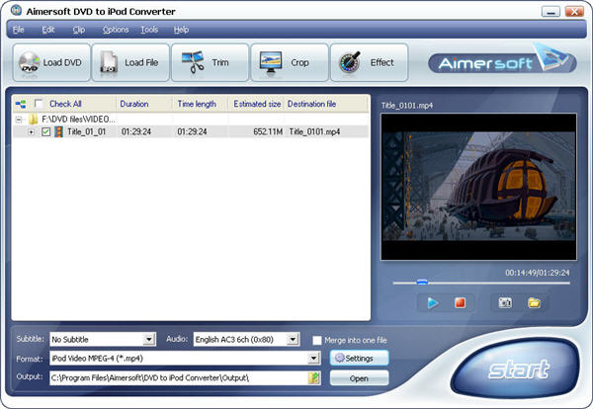Image resolution: width=593 pixels, height=409 pixels.
Task: Expand the Title_01_01 tree node
Action: pos(32,132)
